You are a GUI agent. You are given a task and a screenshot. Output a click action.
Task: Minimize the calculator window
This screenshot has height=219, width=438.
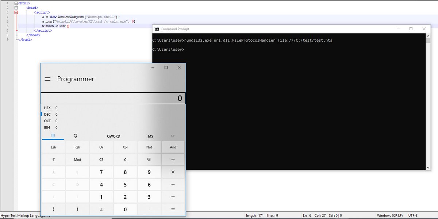pos(153,68)
